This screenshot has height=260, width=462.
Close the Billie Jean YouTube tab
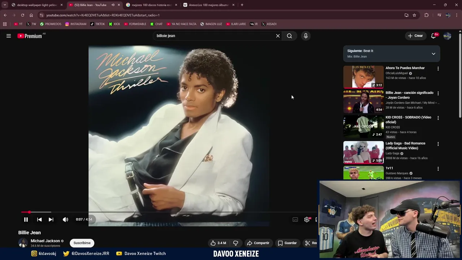point(119,5)
